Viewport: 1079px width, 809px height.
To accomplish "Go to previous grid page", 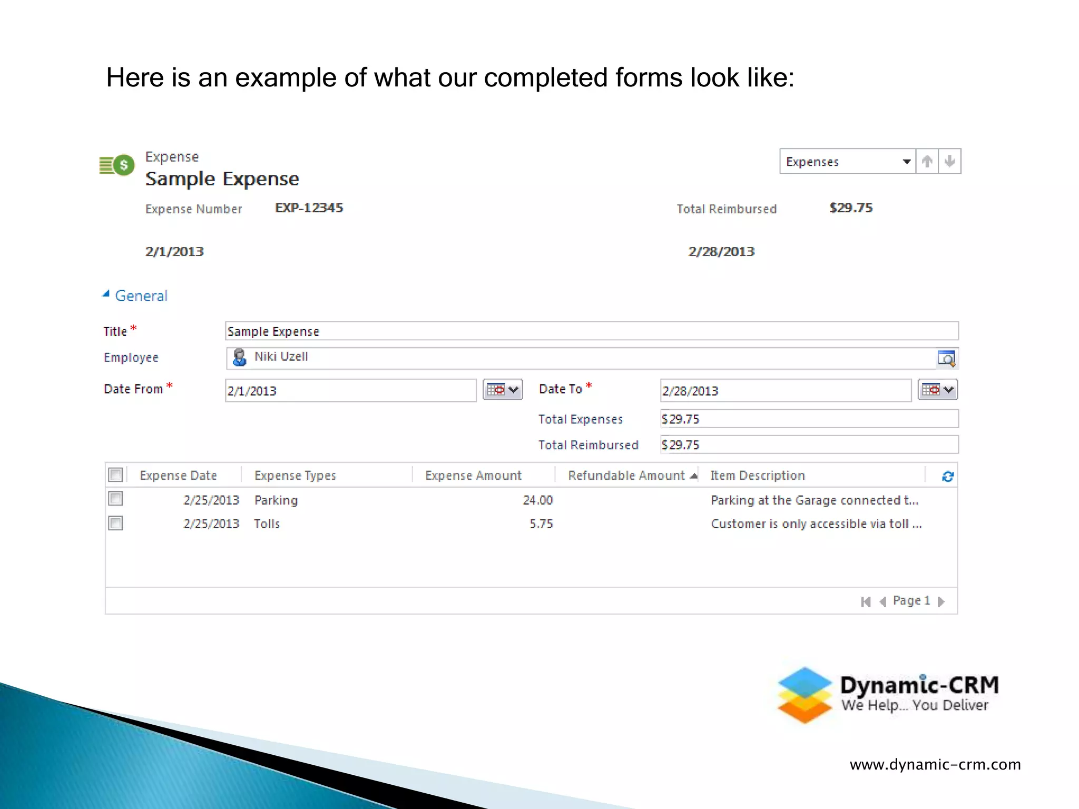I will point(883,601).
